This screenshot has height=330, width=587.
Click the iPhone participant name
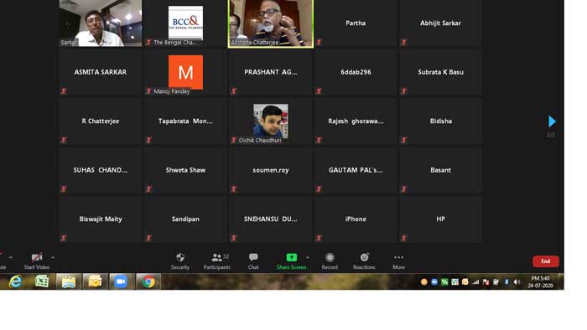coord(356,219)
